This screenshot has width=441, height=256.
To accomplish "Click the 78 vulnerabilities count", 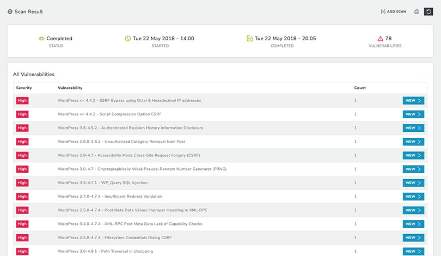I will 388,39.
